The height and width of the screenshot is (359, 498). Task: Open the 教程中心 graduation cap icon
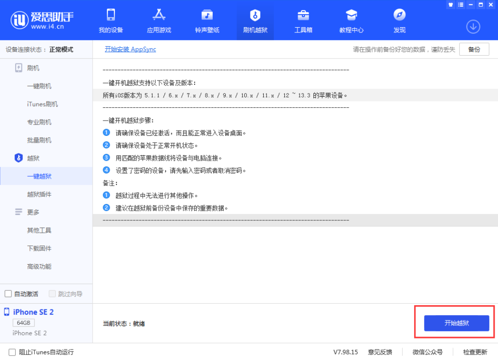pyautogui.click(x=351, y=15)
